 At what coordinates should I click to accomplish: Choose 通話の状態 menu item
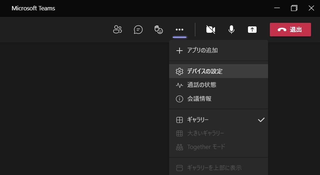pyautogui.click(x=218, y=85)
